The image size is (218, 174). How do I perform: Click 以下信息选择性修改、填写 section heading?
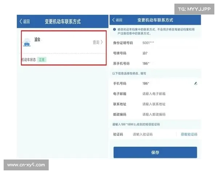click(x=129, y=73)
